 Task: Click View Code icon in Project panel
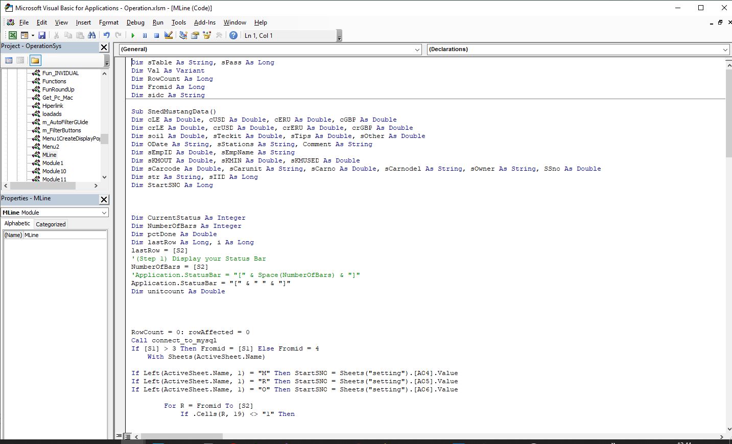[x=9, y=60]
